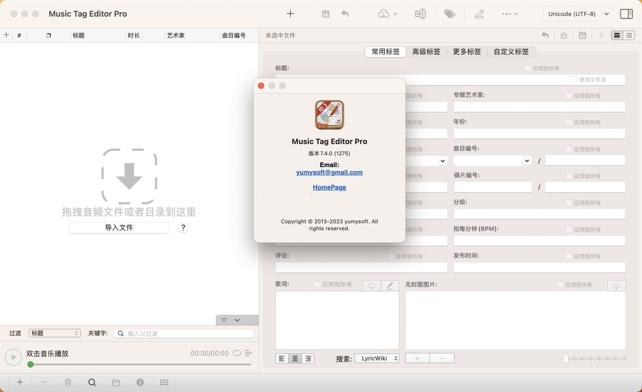Click the cover image size slider
This screenshot has height=392, width=642.
595,359
